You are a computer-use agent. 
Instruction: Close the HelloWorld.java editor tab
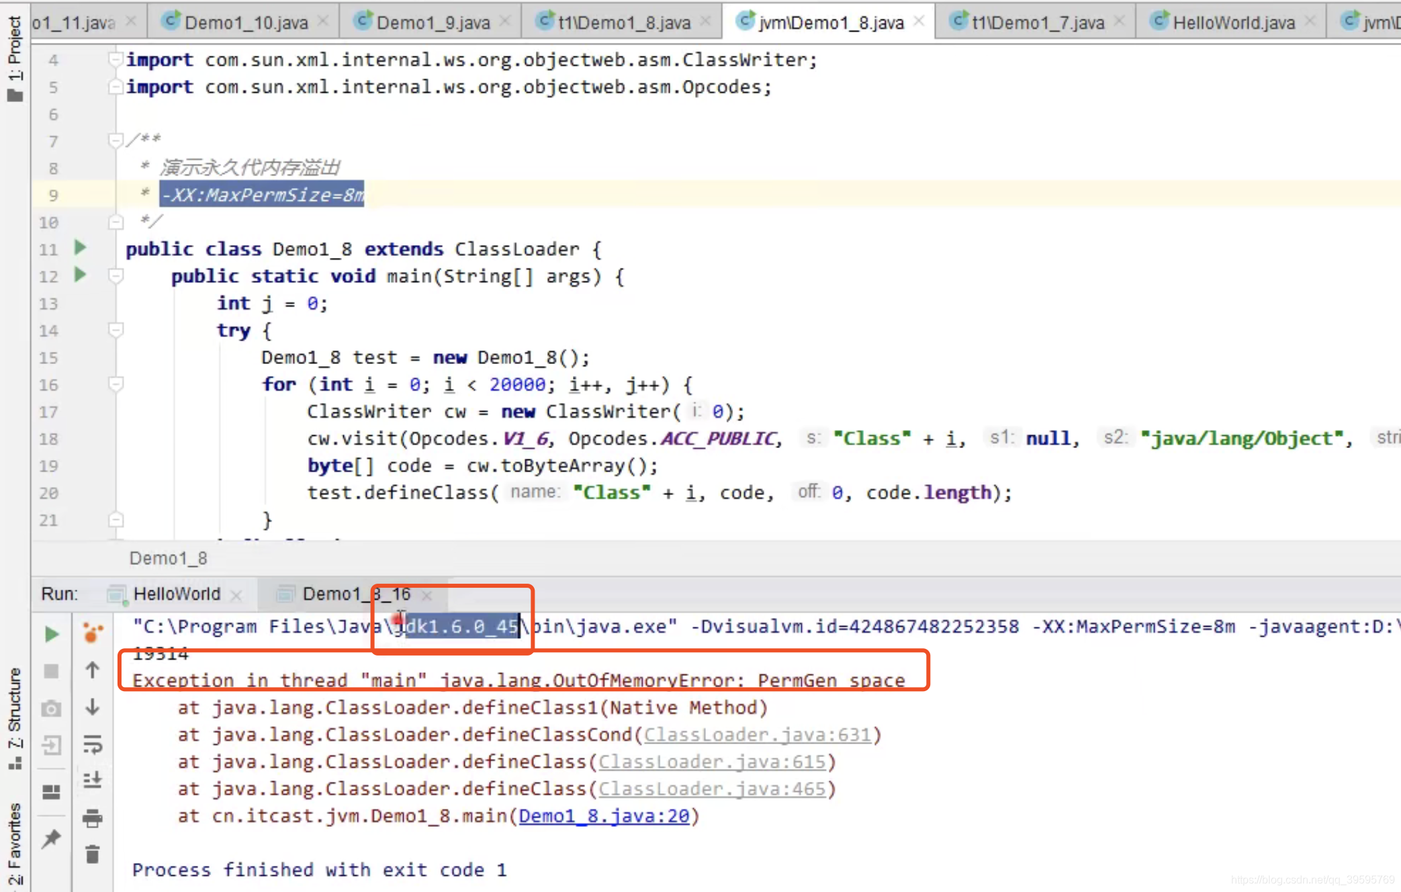point(1310,21)
